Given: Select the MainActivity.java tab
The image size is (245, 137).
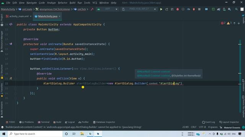Looking at the screenshot, I should tap(47, 16).
